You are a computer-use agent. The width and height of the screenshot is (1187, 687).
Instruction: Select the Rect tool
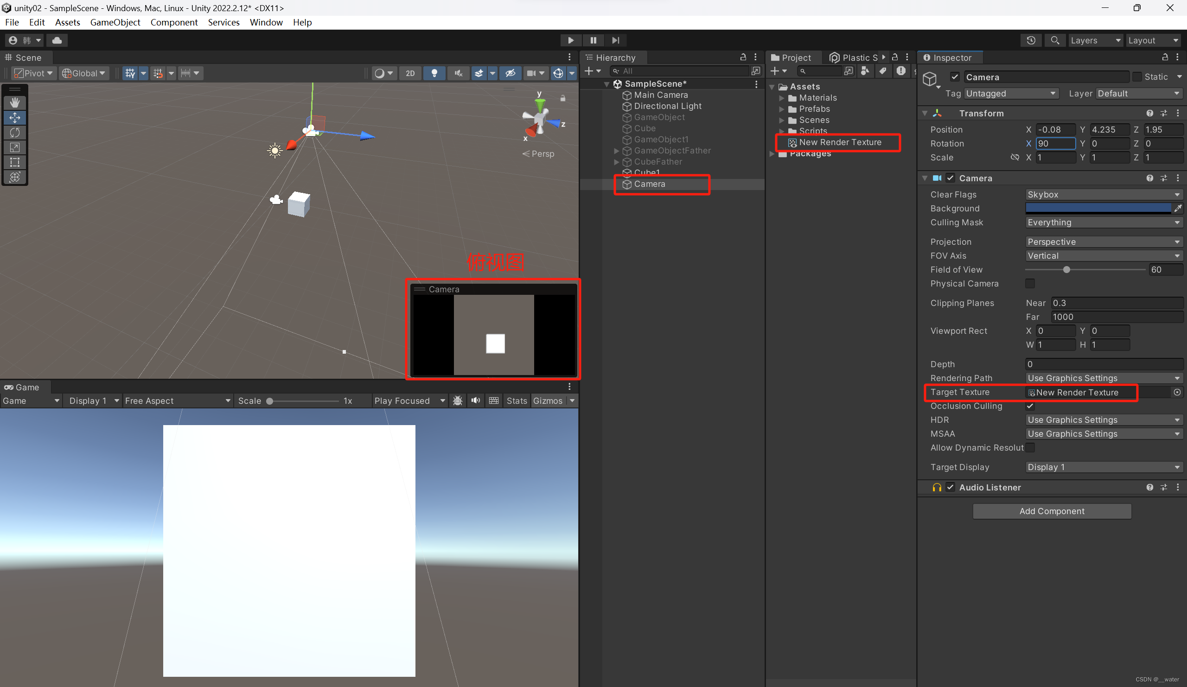point(14,162)
